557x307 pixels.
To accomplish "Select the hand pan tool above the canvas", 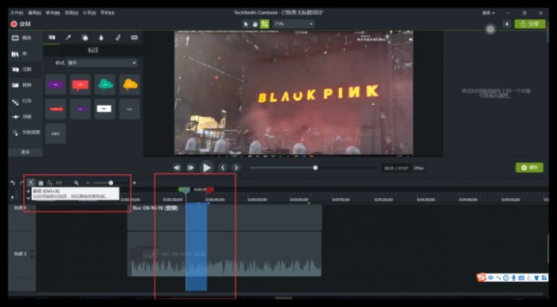I will point(255,24).
